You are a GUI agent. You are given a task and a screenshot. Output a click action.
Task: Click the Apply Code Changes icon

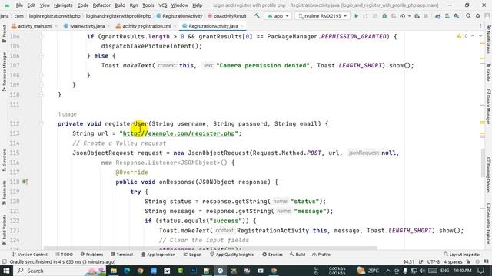point(375,15)
